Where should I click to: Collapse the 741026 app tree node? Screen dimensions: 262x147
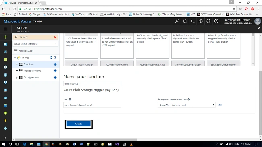click(x=15, y=58)
